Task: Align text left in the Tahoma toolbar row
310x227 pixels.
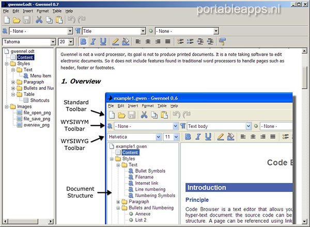Action: point(138,42)
